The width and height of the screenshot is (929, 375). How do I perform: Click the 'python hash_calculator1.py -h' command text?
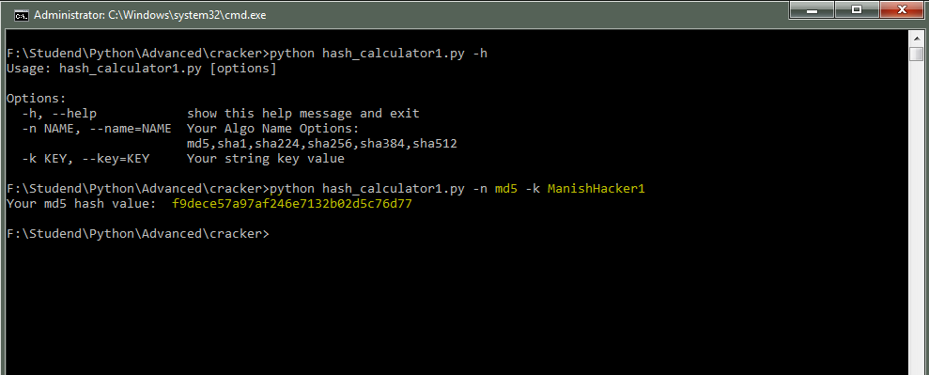[378, 54]
